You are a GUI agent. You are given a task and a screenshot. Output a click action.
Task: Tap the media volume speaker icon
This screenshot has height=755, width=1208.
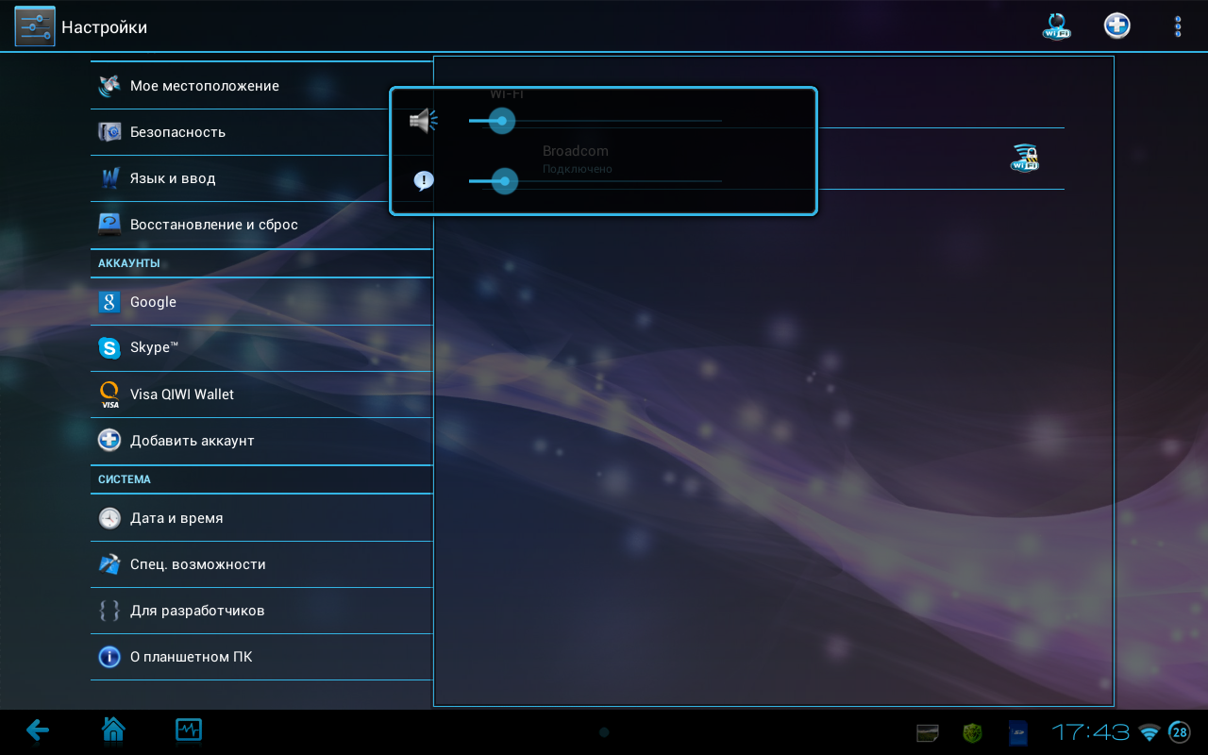423,121
